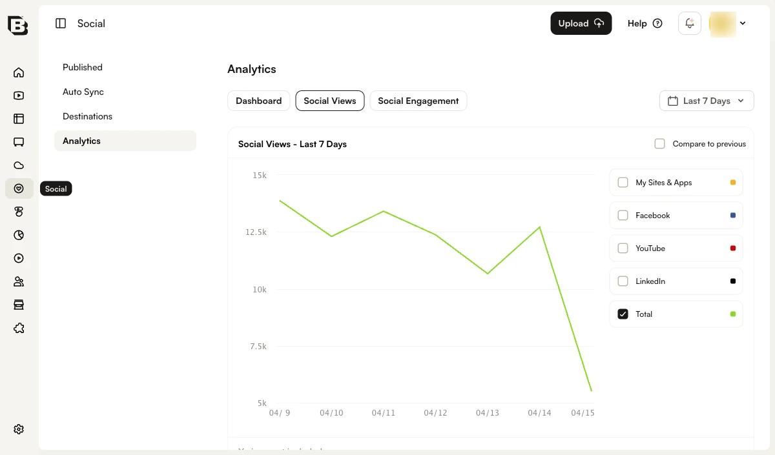Open the circular play icon in sidebar

click(x=19, y=258)
